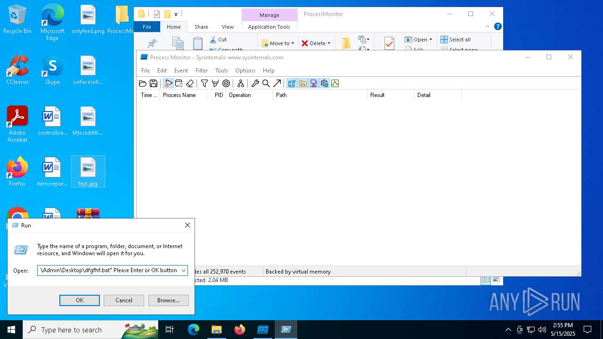Open the File menu in Process Monitor
This screenshot has height=339, width=603.
tap(146, 71)
